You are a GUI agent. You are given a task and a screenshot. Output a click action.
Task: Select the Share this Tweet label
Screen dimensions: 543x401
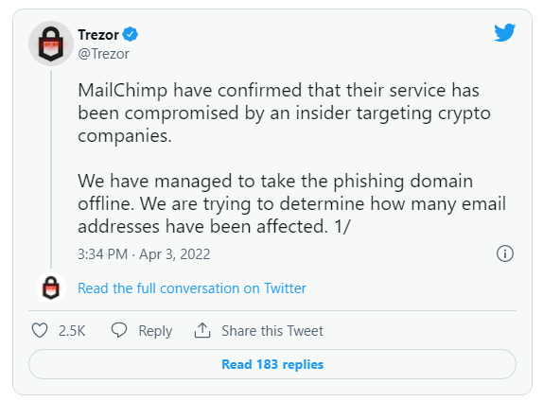(x=272, y=331)
